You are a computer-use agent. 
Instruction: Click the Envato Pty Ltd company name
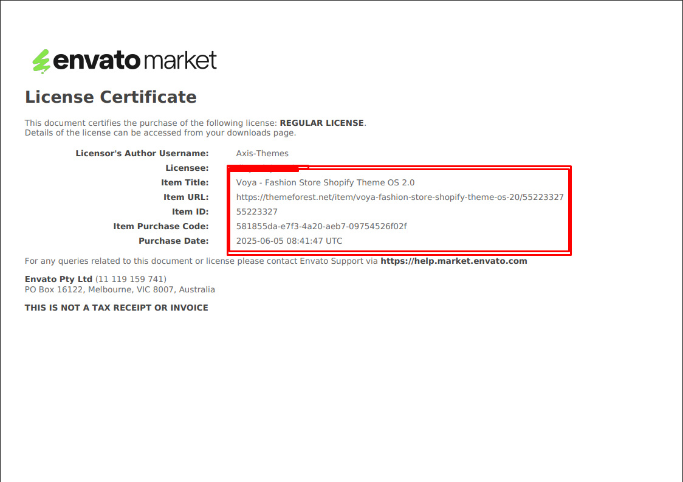58,280
